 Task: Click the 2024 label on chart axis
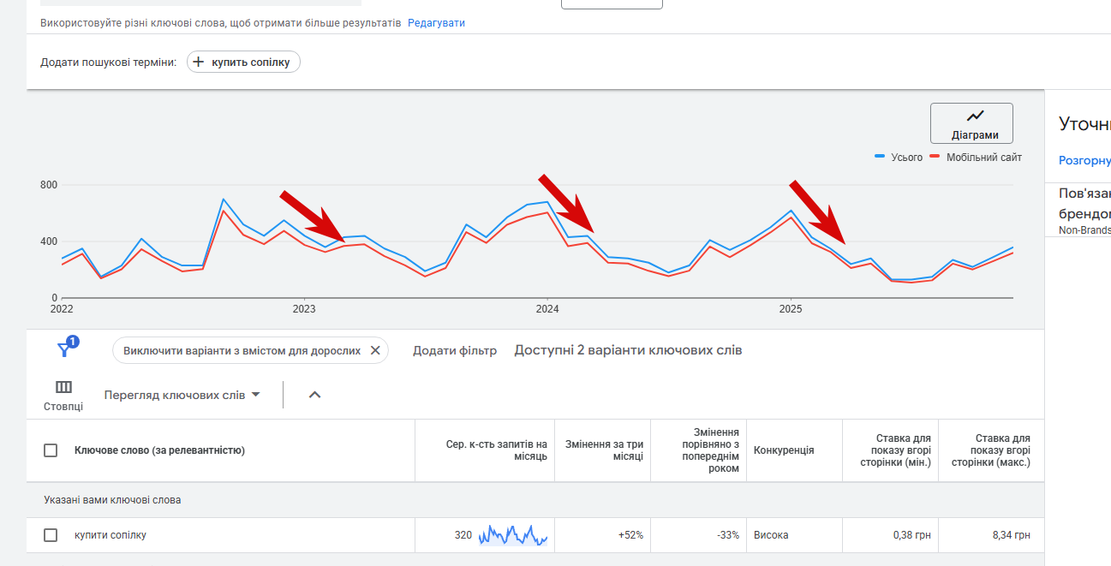547,308
